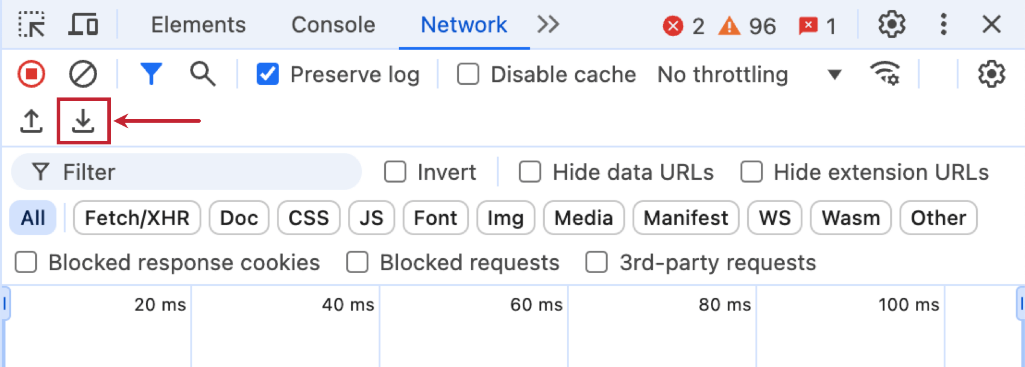The image size is (1025, 367).
Task: Enable Disable cache
Action: click(468, 74)
